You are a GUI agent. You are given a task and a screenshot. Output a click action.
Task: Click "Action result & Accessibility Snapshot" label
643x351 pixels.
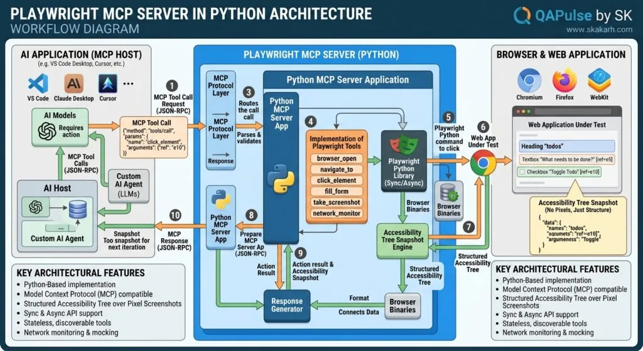(x=313, y=271)
